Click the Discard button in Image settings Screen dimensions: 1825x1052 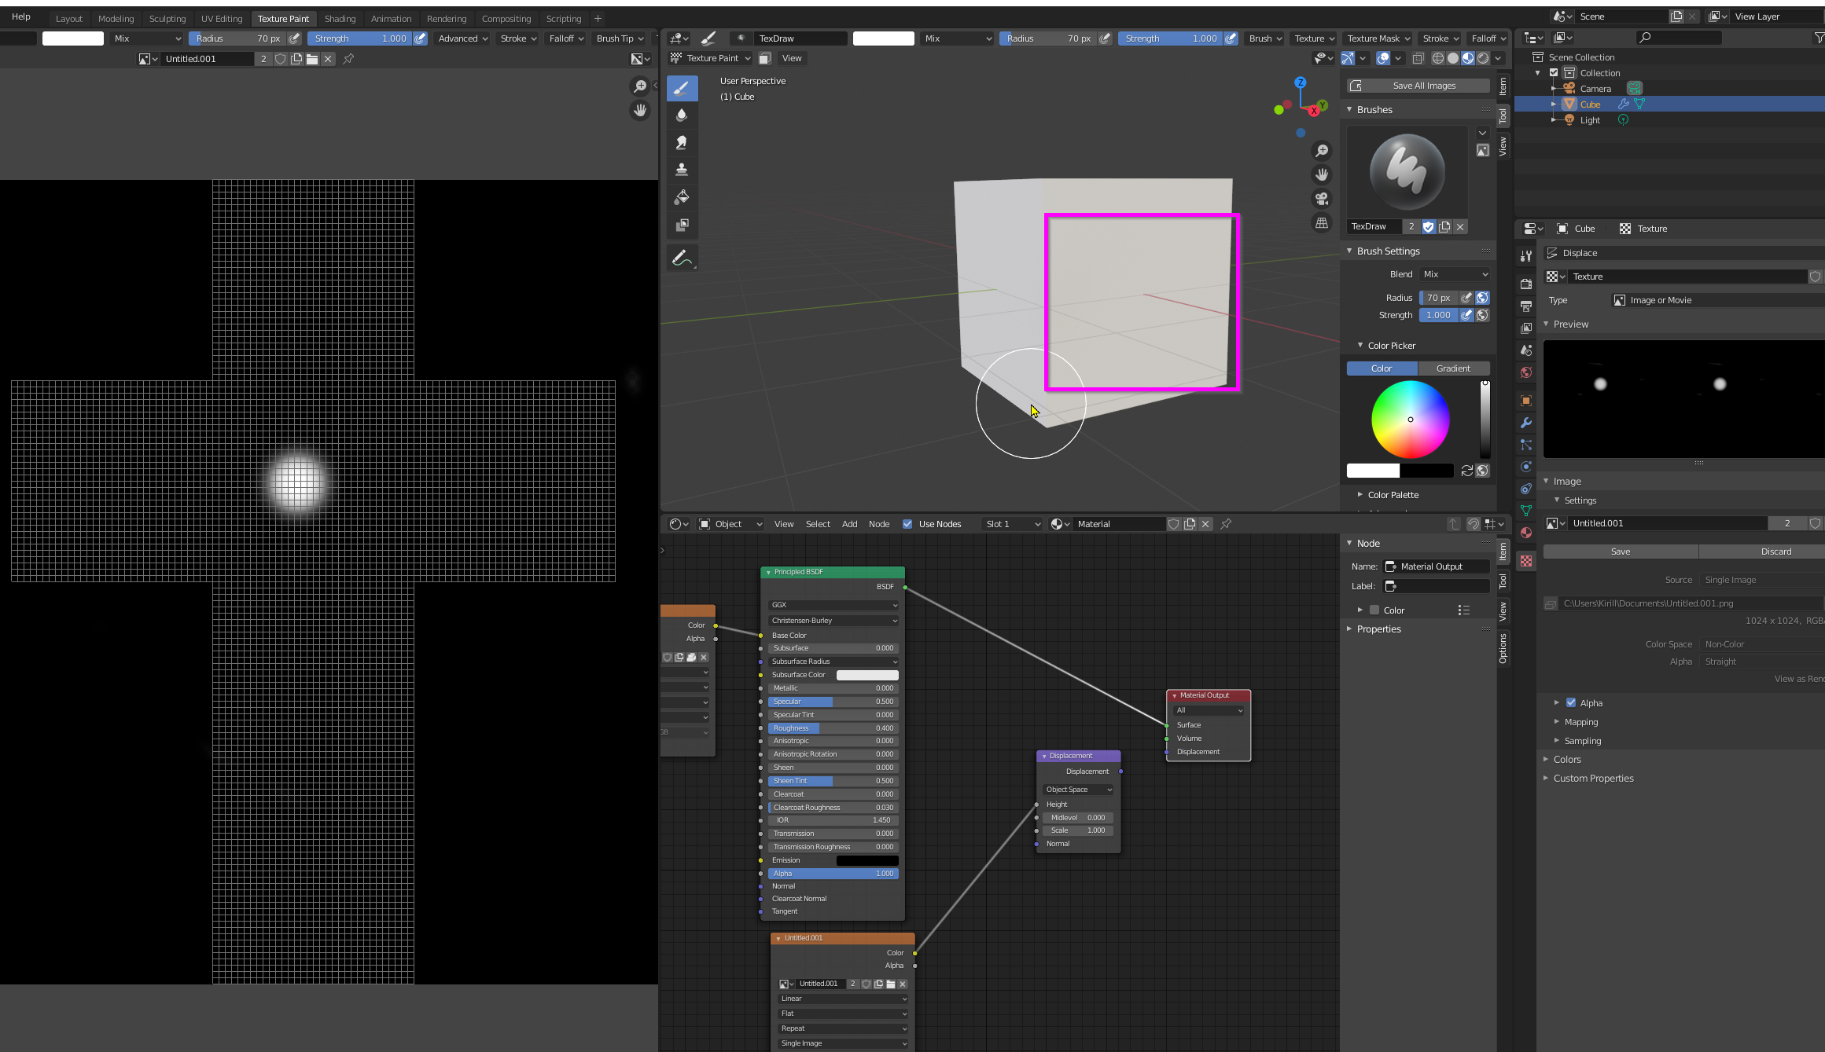click(1775, 552)
